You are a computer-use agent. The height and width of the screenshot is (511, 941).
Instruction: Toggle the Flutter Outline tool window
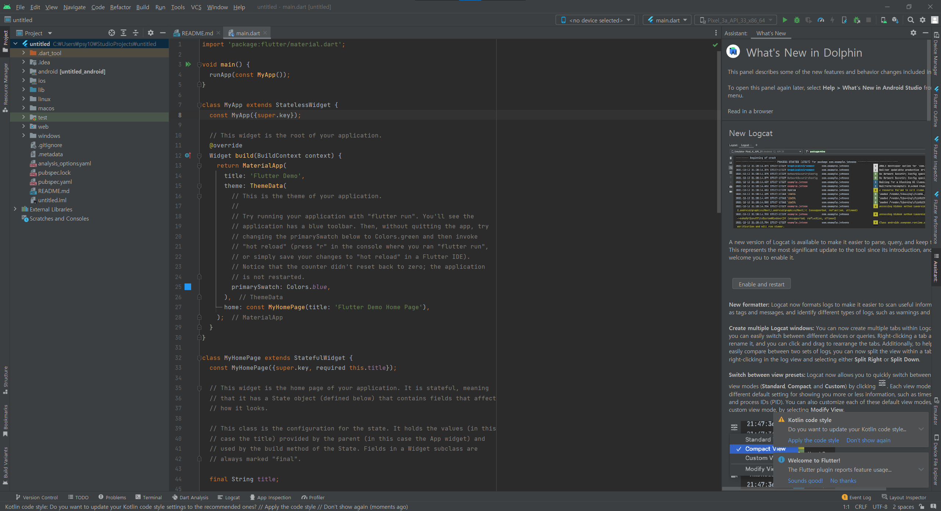(936, 107)
